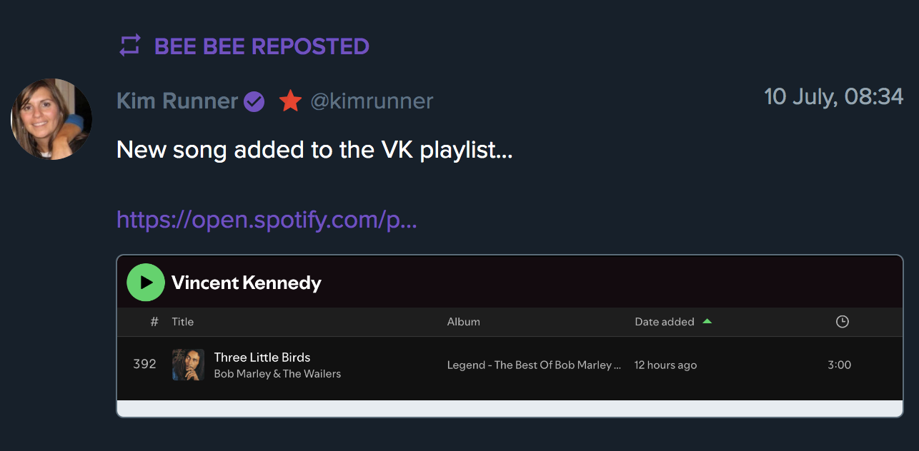Viewport: 919px width, 451px height.
Task: Open the Three Little Birds track
Action: coord(262,358)
